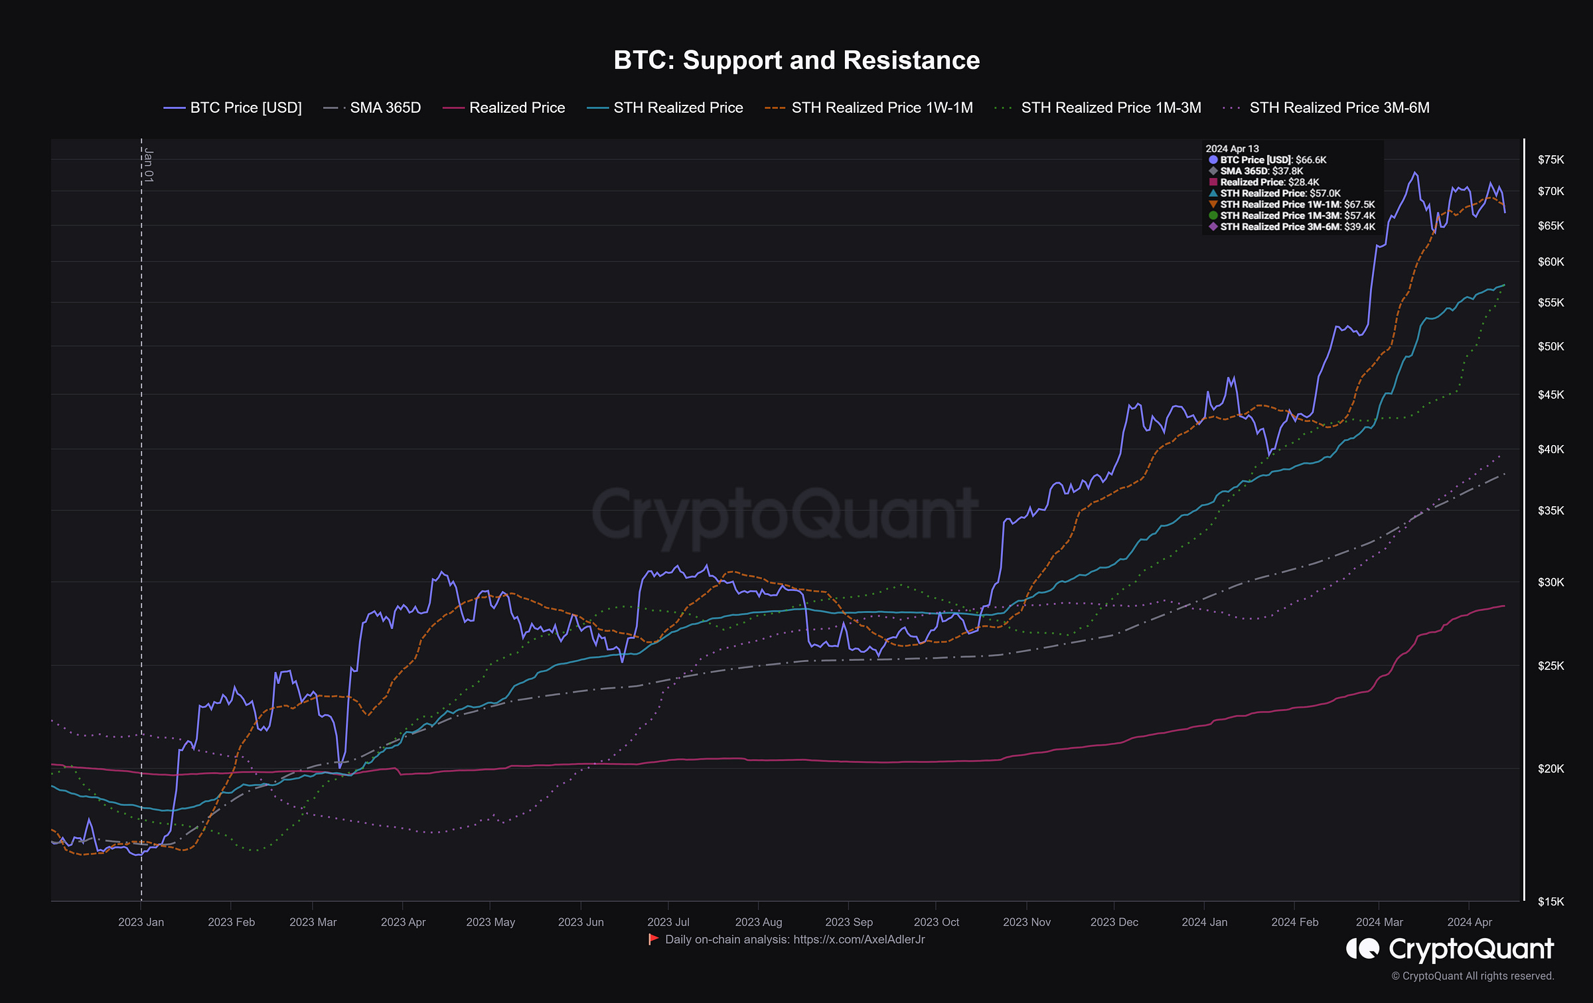Click the CryptoQuant logo icon at bottom right
1593x1003 pixels.
point(1363,949)
